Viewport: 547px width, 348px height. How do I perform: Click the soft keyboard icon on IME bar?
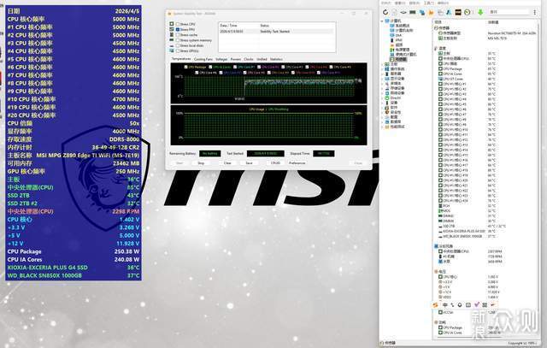point(468,305)
